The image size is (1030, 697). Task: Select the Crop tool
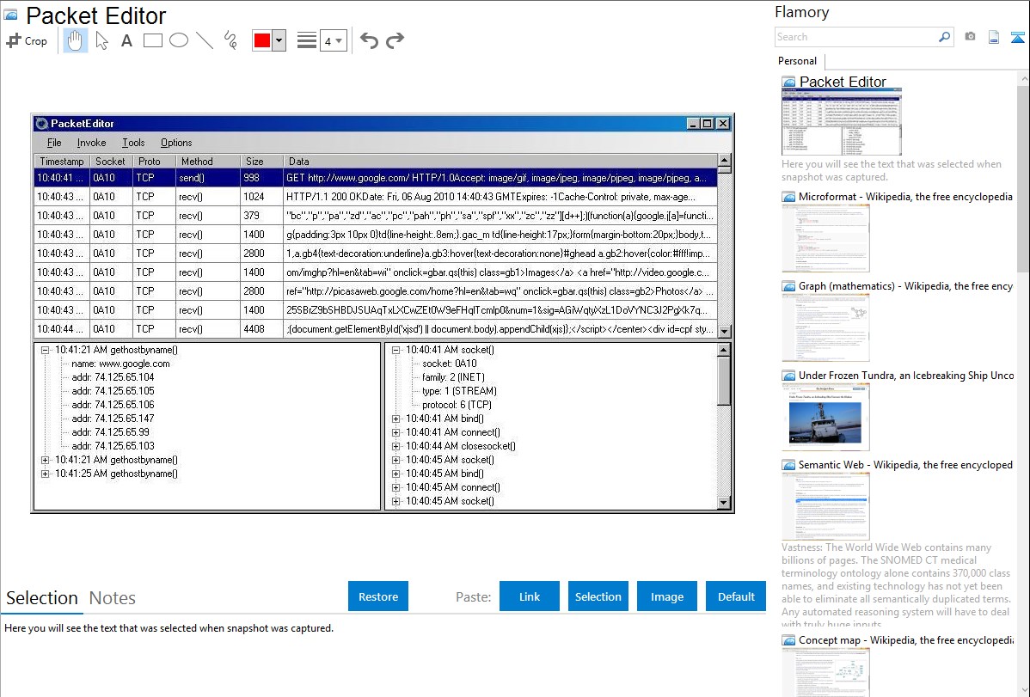click(27, 40)
